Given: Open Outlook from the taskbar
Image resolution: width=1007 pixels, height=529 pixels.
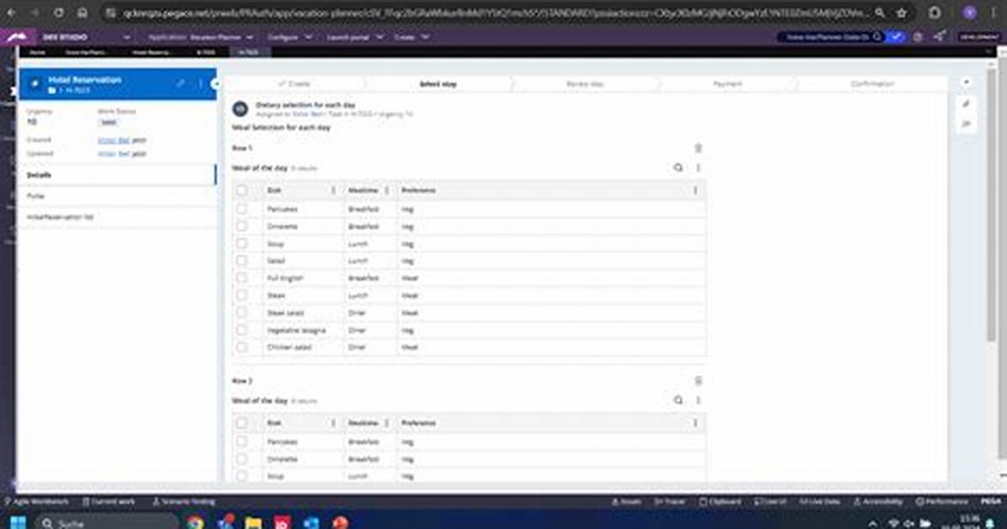Looking at the screenshot, I should click(x=312, y=522).
